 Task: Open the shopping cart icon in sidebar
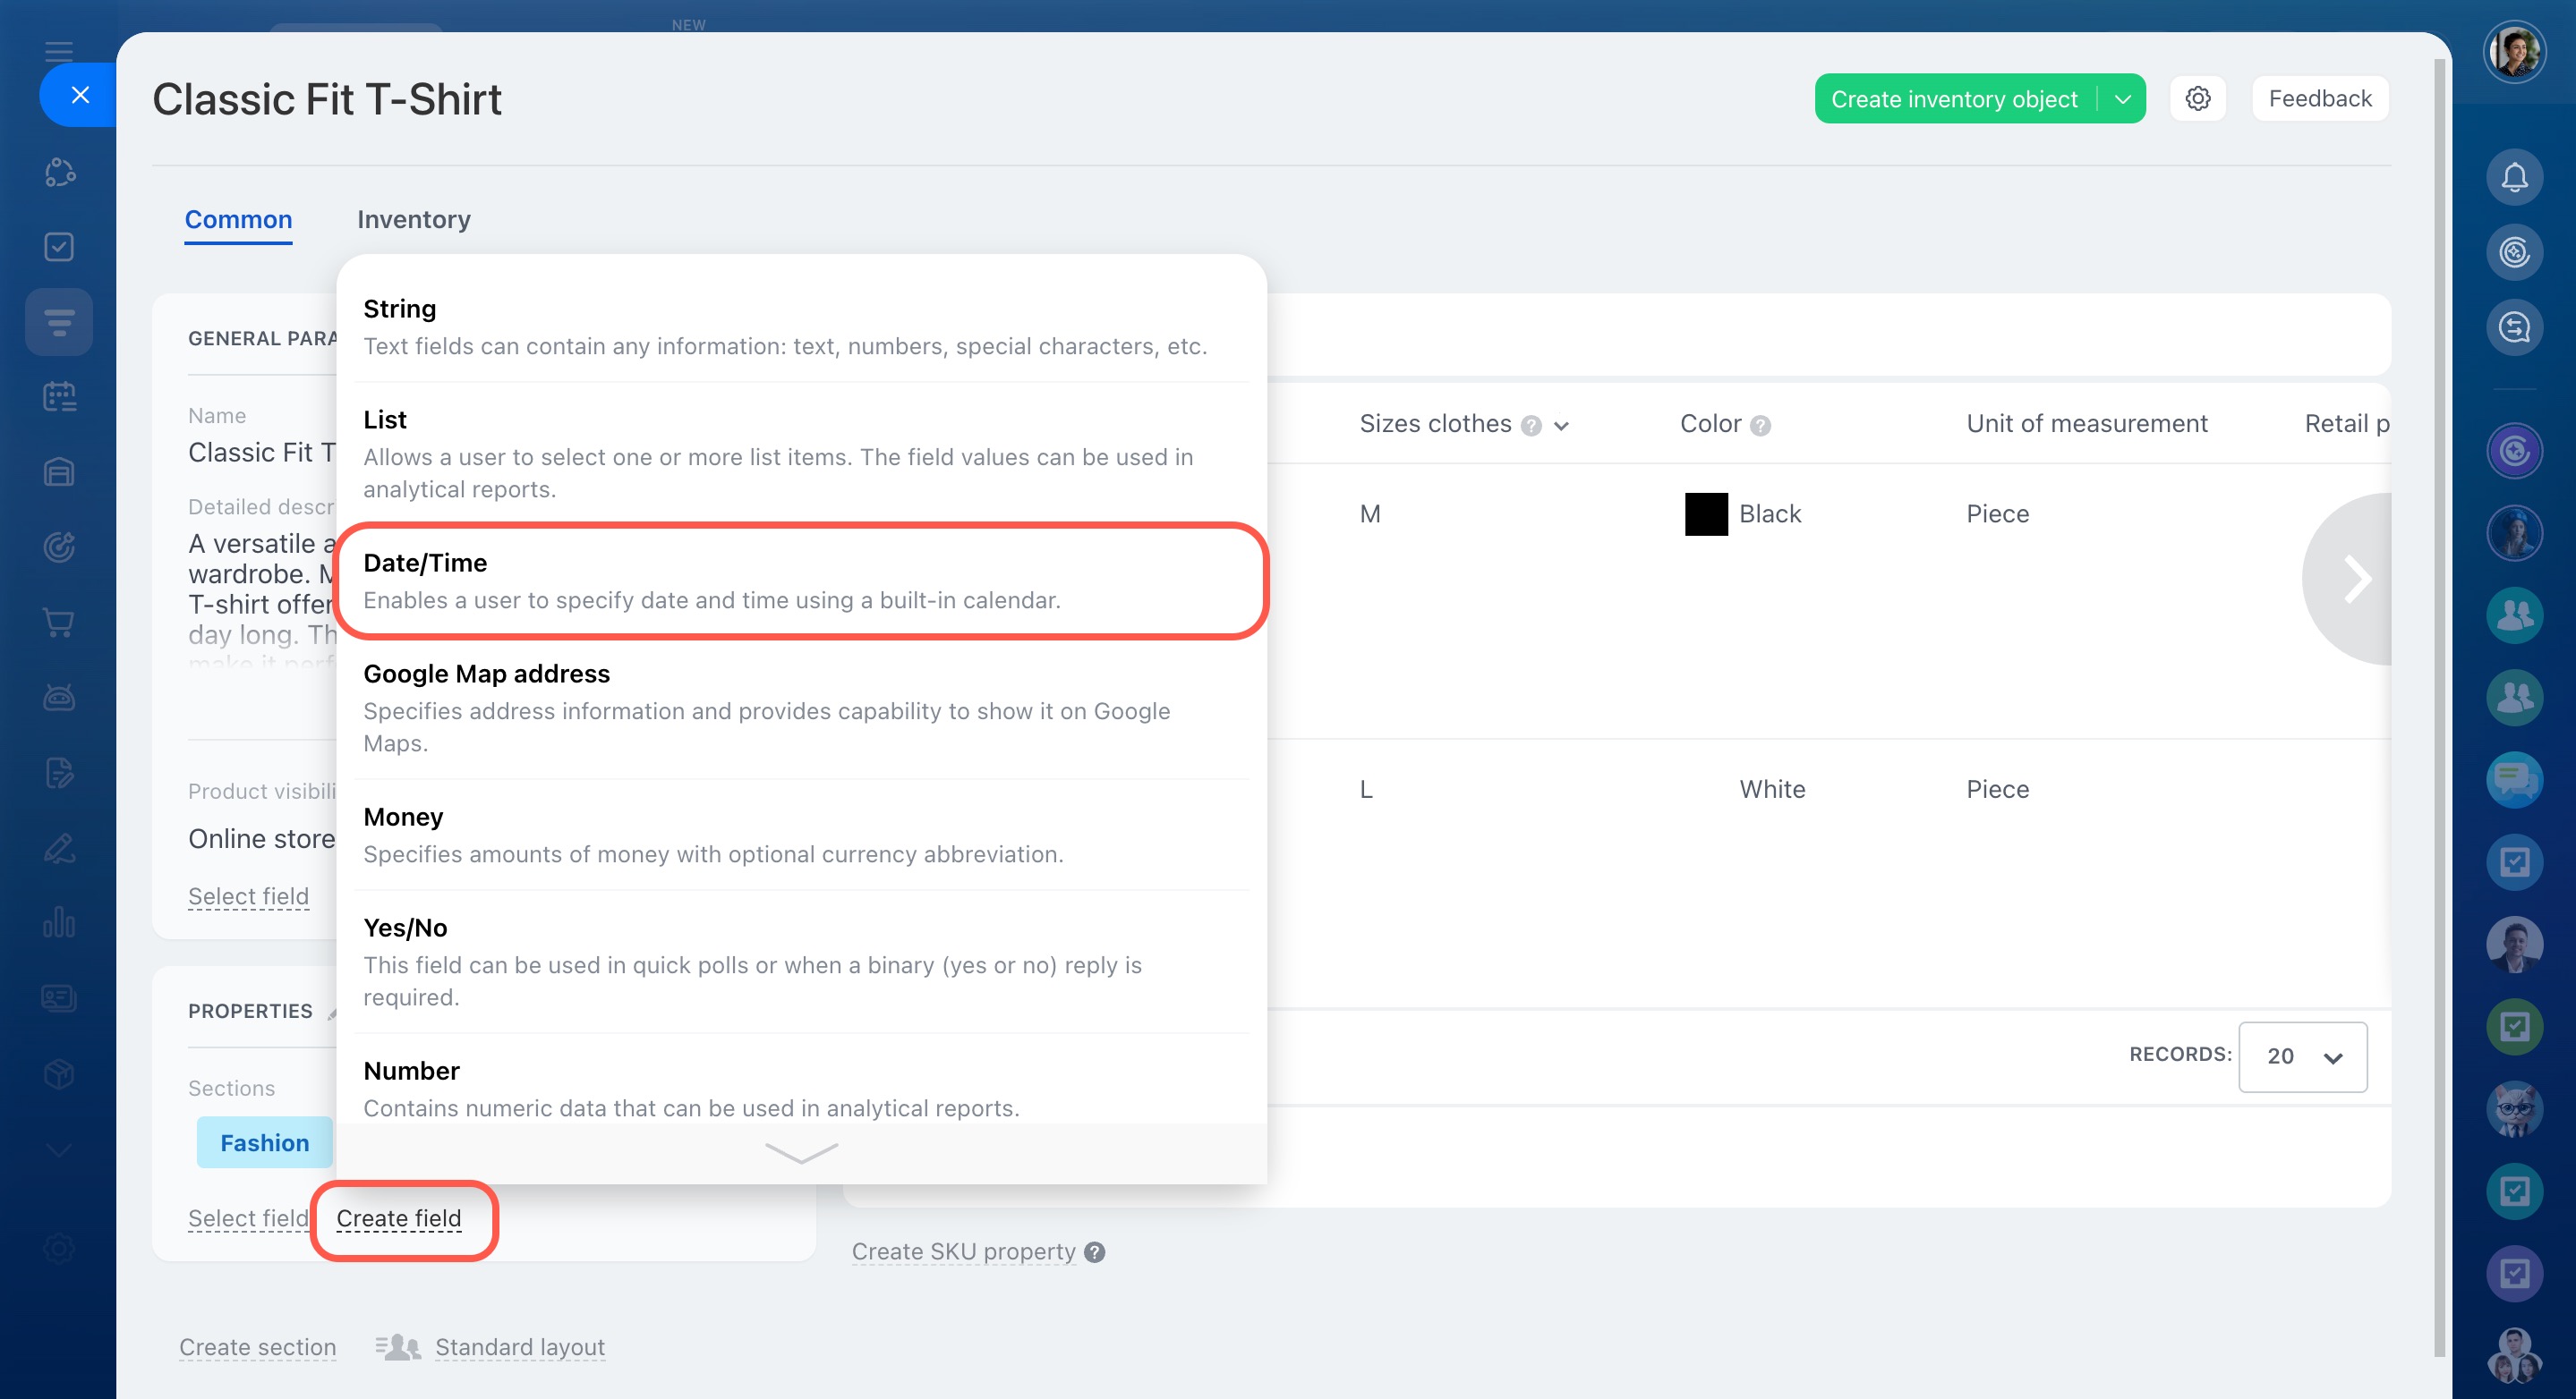(x=59, y=623)
